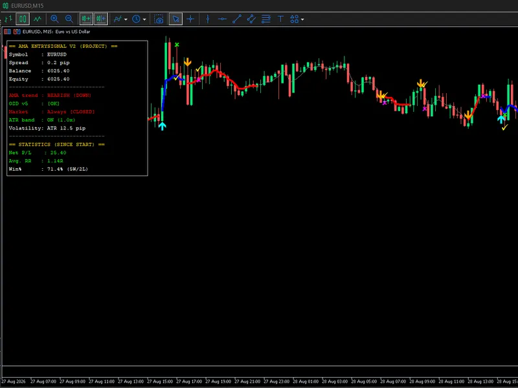Click the 'AMA ENTRYSIGNAL V2 (PROJECT)' header
Viewport: 518px width, 388px height.
[63, 46]
